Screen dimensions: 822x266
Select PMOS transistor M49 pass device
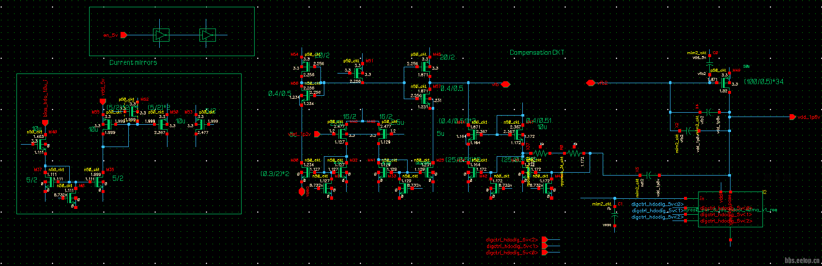point(725,83)
